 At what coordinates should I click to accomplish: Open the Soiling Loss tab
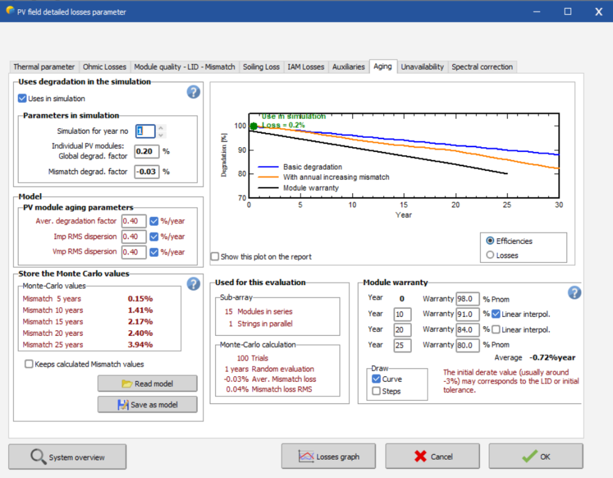coord(261,67)
